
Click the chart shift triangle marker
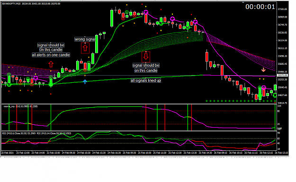click(243, 2)
